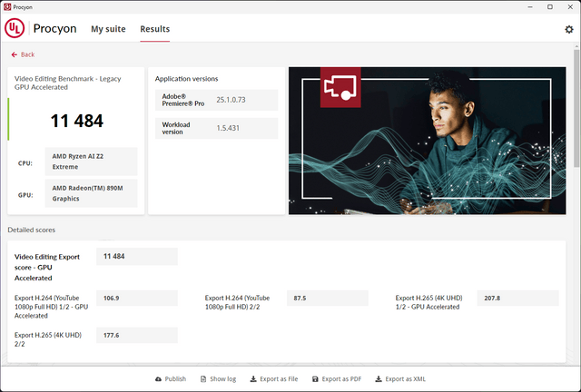Screen dimensions: 581x392
Task: Click the Export H.265 (4K UHD) 2/2 label
Action: 48,339
